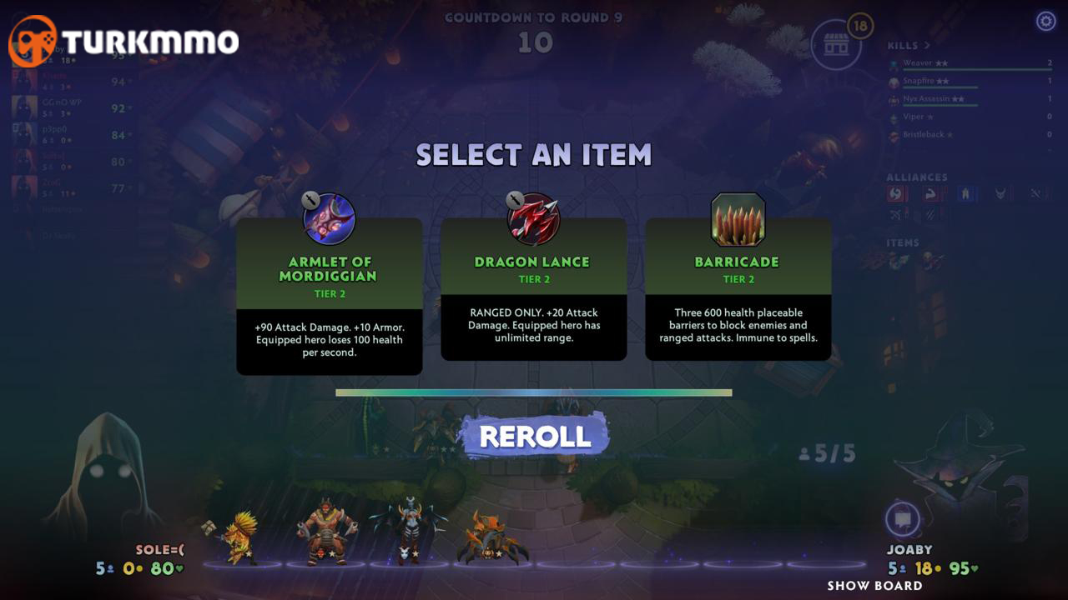
Task: Select the Dragon Lance card text
Action: 534,325
